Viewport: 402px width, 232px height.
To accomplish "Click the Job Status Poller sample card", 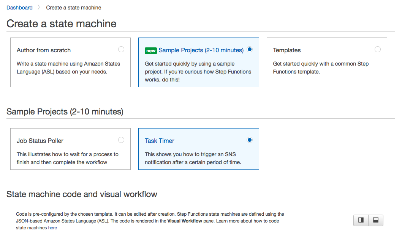I will (70, 149).
